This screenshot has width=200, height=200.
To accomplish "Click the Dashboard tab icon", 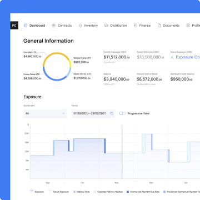I will (26, 26).
